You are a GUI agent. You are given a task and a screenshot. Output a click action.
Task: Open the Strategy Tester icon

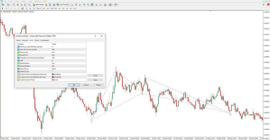[29, 5]
